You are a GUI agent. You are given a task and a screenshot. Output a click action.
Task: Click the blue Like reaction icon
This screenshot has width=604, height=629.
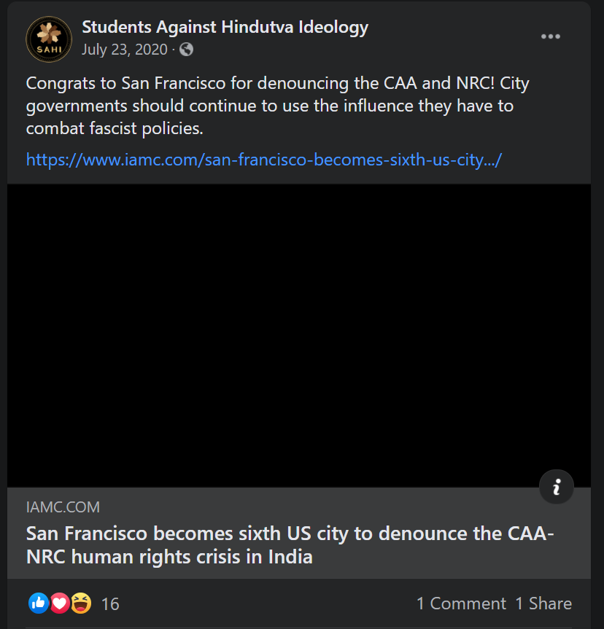point(39,603)
